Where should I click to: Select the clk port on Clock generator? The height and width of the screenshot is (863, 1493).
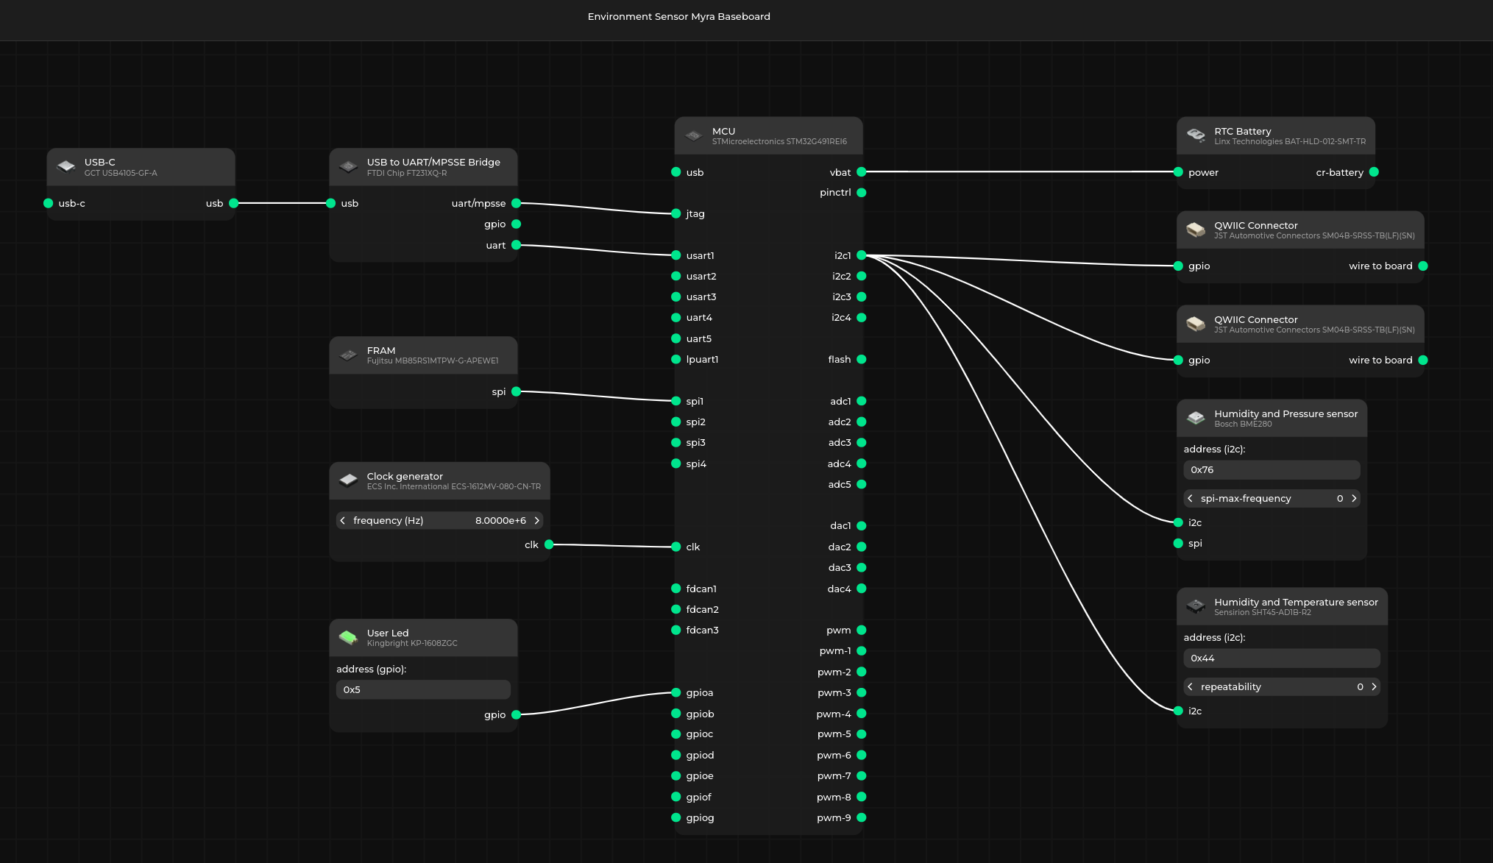pyautogui.click(x=549, y=544)
